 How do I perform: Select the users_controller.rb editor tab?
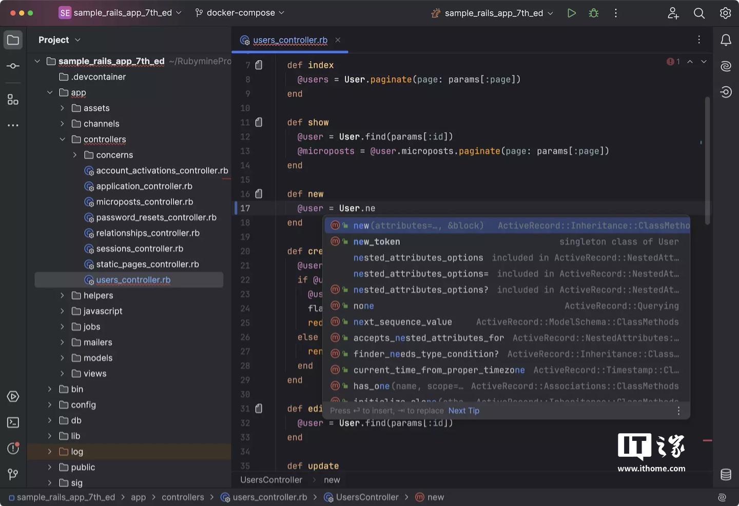[289, 40]
